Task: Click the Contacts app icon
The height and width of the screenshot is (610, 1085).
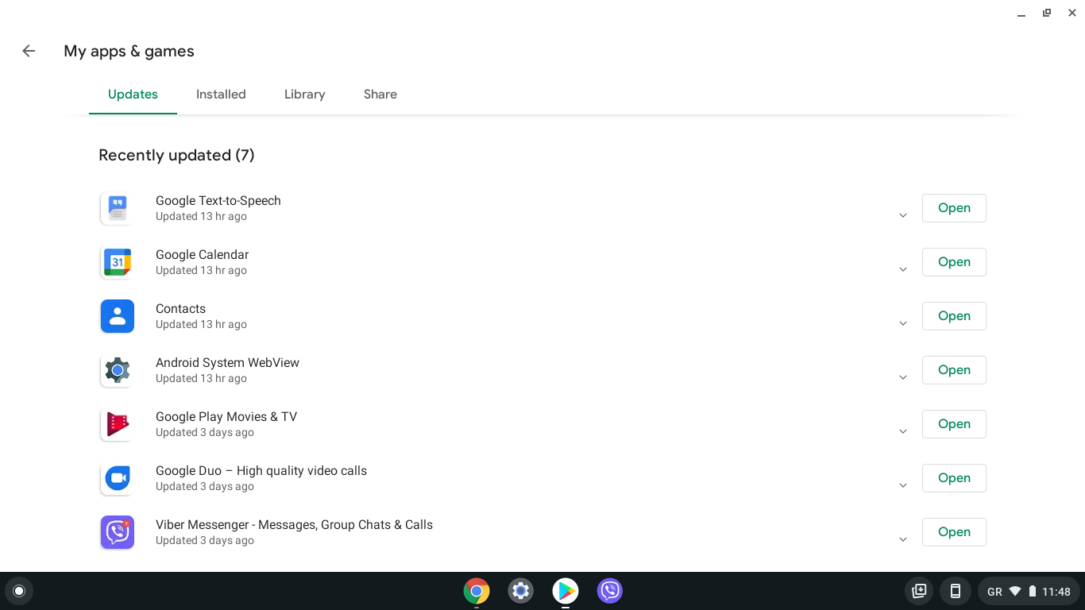Action: click(118, 316)
